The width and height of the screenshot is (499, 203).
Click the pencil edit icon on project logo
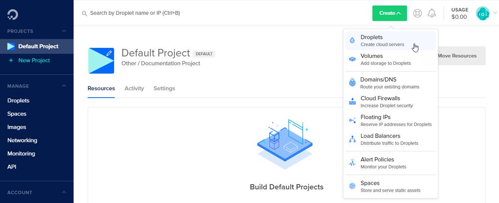[109, 53]
